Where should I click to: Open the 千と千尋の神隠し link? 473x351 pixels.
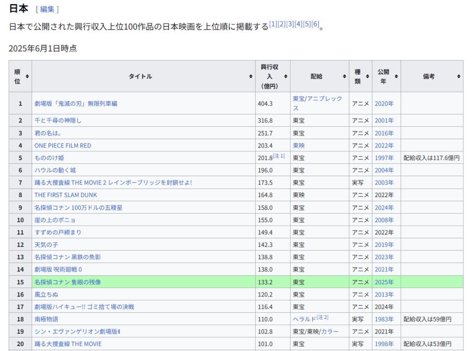[58, 121]
